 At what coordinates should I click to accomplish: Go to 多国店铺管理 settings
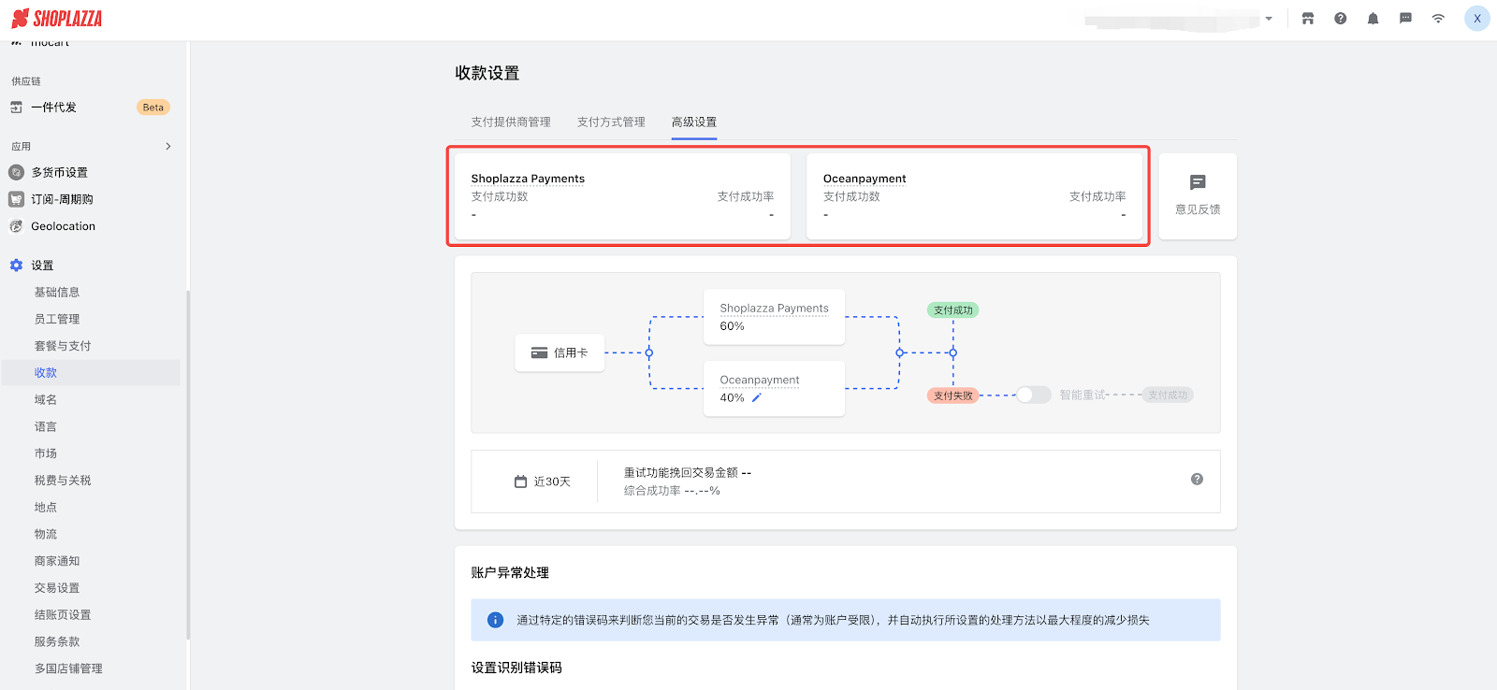(68, 668)
